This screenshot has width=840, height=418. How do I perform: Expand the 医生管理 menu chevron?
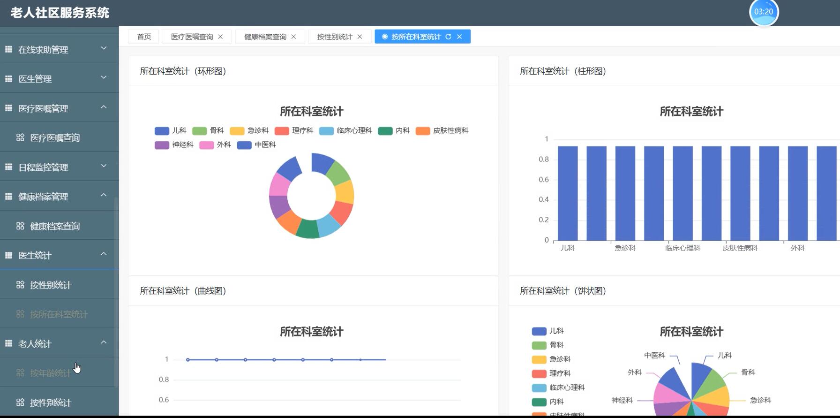click(104, 78)
